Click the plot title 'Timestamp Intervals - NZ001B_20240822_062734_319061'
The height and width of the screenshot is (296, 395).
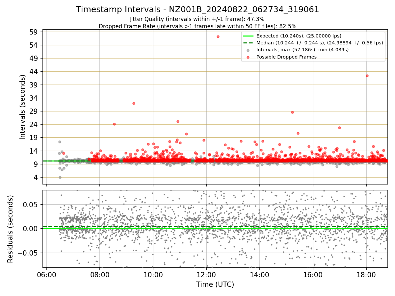click(x=197, y=10)
